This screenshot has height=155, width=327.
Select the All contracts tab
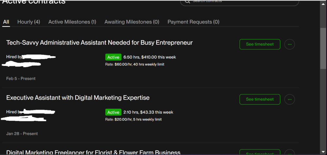[6, 22]
